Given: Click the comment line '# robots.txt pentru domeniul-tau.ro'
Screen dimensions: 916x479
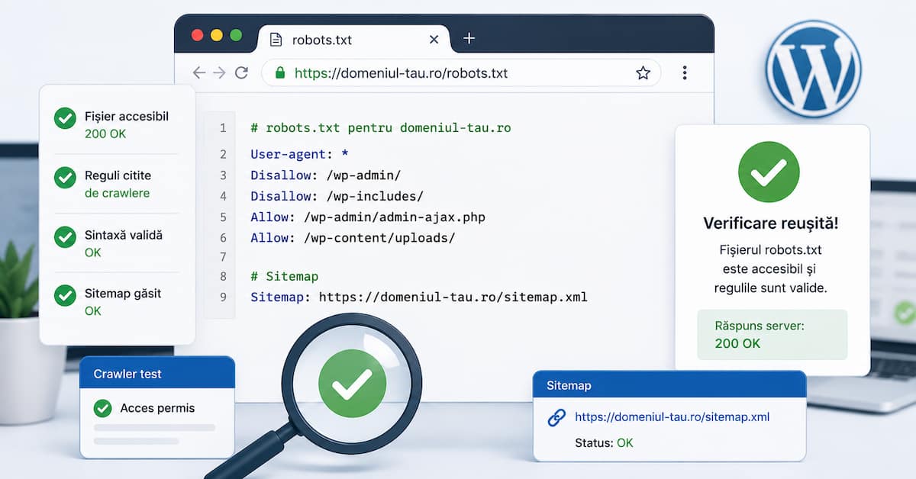Looking at the screenshot, I should [381, 128].
